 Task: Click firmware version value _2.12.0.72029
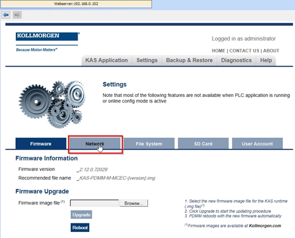[x=92, y=170]
